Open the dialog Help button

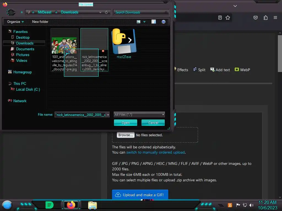pos(164,22)
